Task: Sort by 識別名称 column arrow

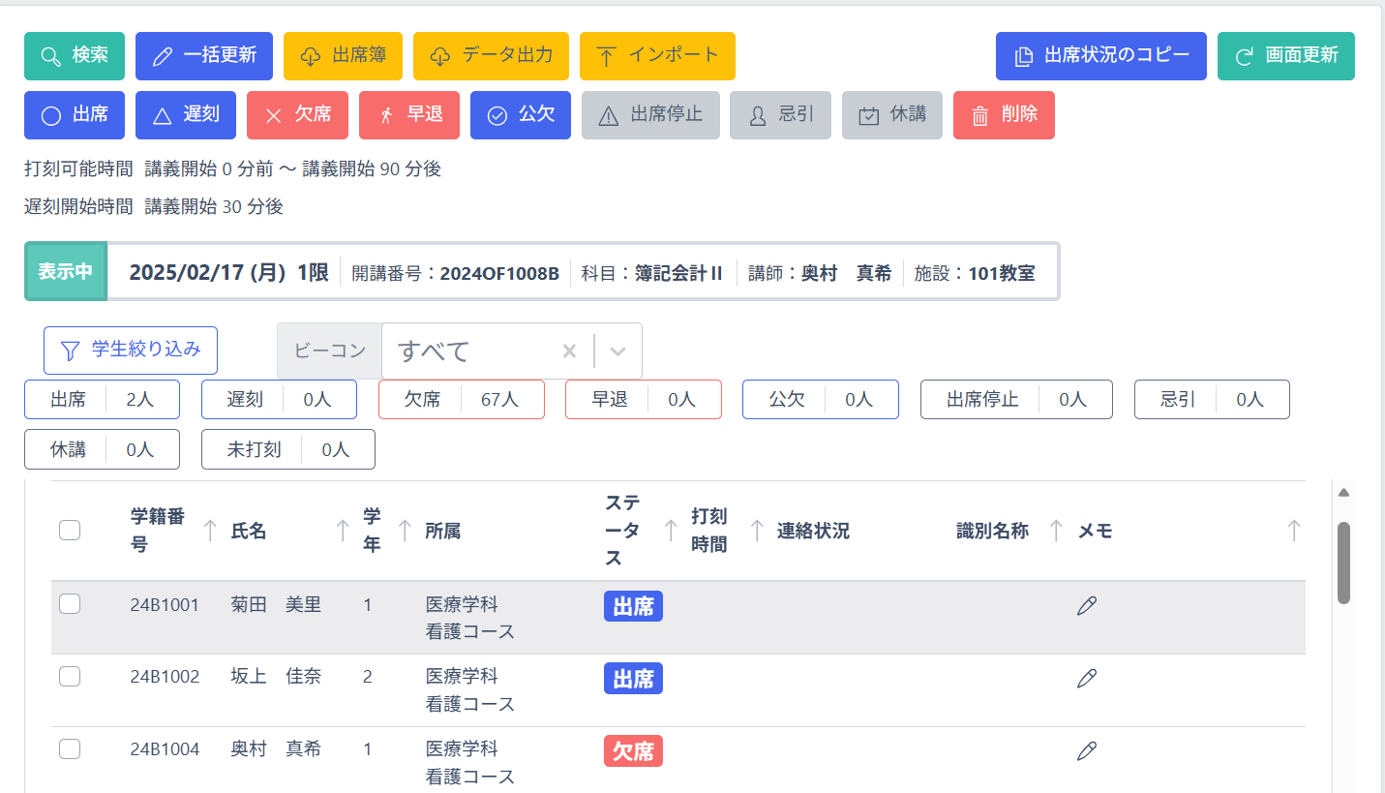Action: point(1056,531)
